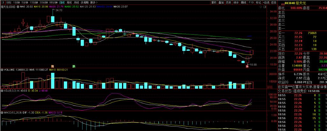The width and height of the screenshot is (327, 131).
Task: Open the 复权 adjustment menu
Action: tap(214, 2)
